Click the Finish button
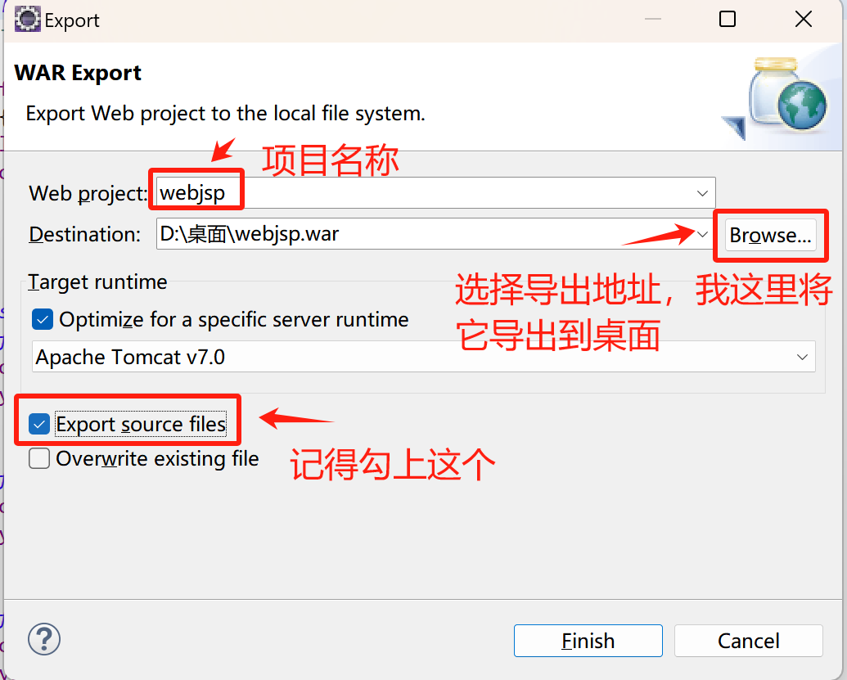The image size is (847, 680). pyautogui.click(x=588, y=641)
